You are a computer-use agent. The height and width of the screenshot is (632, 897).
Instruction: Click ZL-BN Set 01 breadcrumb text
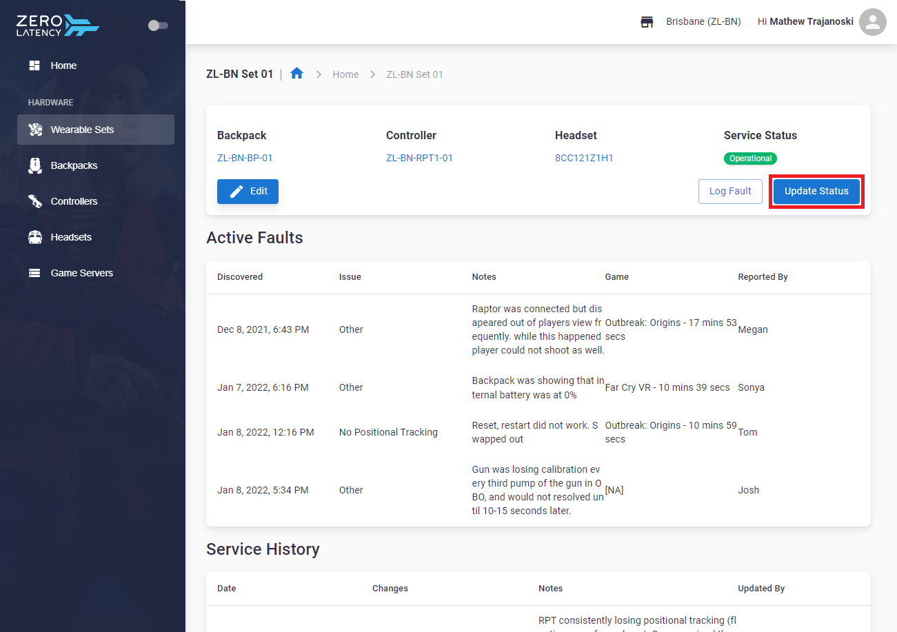[414, 74]
